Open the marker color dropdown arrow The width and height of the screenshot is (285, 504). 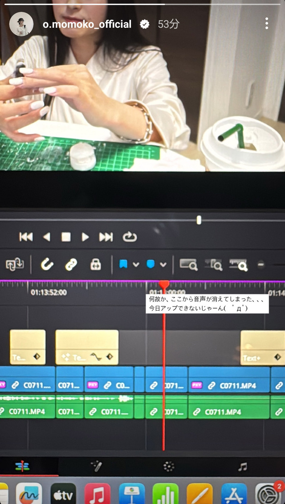(x=163, y=265)
